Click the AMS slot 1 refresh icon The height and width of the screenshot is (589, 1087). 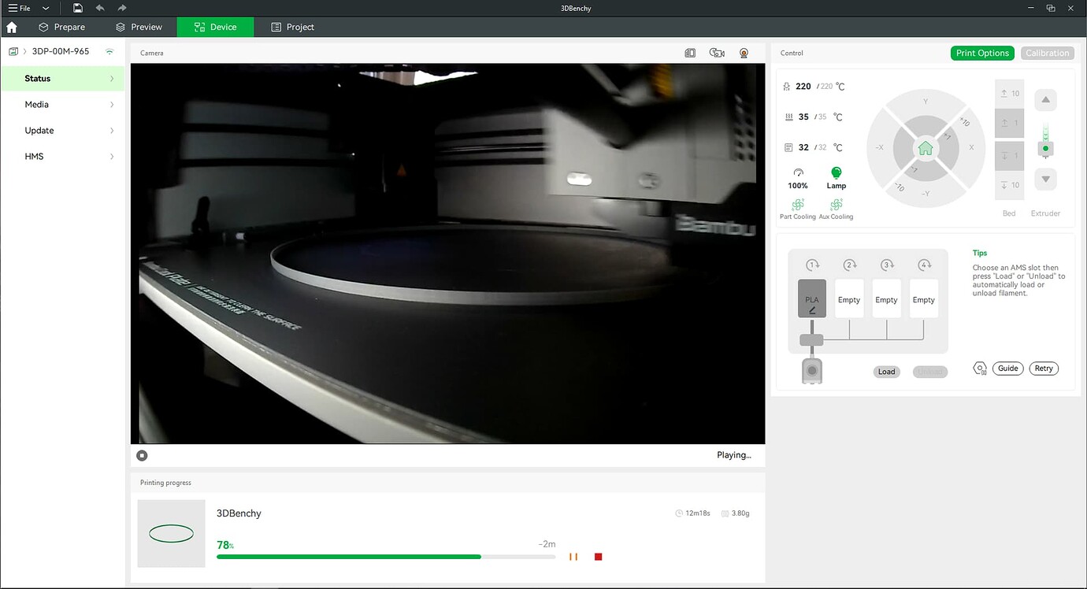(x=813, y=265)
